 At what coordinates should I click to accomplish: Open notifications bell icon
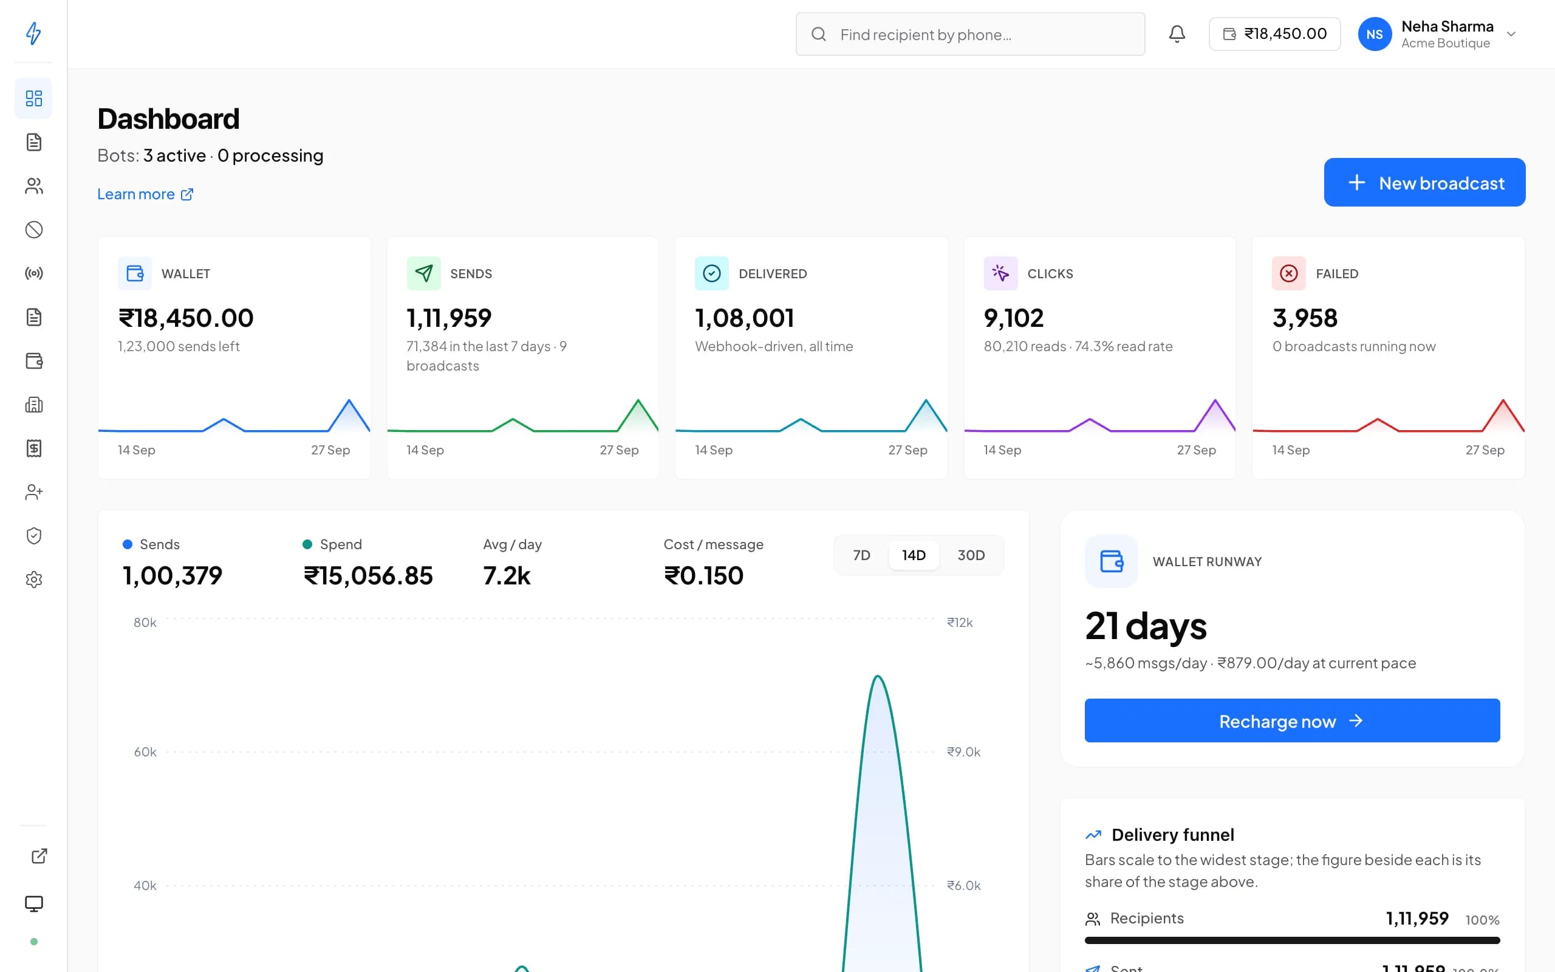click(1177, 34)
